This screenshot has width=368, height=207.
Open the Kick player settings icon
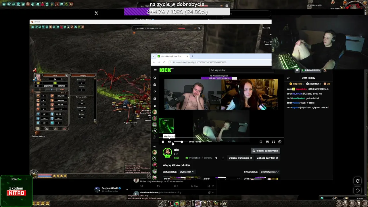pos(280,142)
